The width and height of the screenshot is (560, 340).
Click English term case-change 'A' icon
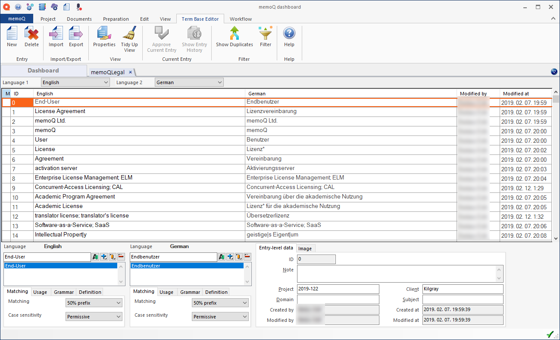[x=95, y=257]
